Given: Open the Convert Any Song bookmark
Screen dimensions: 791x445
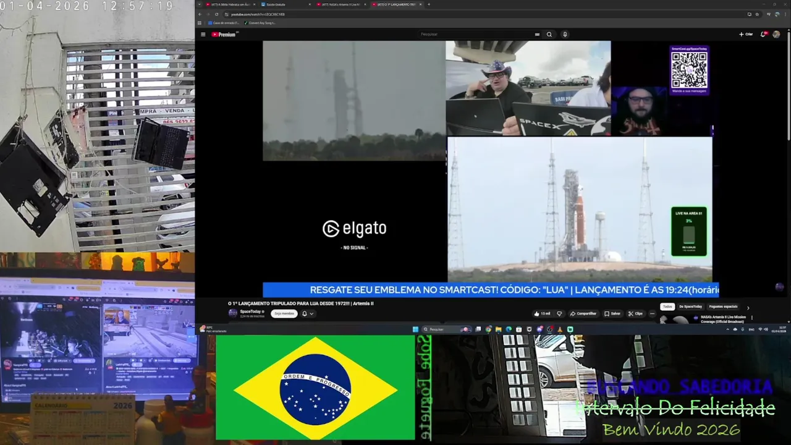Looking at the screenshot, I should coord(260,23).
